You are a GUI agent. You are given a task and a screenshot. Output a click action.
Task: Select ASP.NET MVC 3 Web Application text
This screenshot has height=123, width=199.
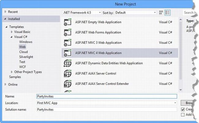[98, 43]
